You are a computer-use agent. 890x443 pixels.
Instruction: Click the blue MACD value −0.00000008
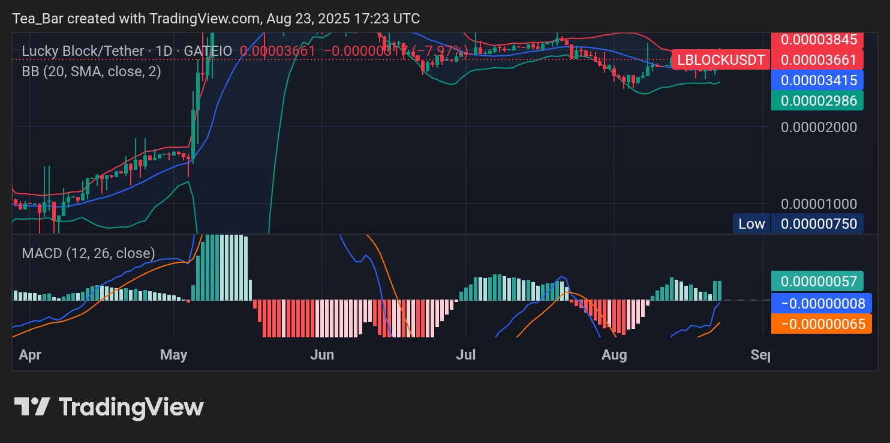822,303
